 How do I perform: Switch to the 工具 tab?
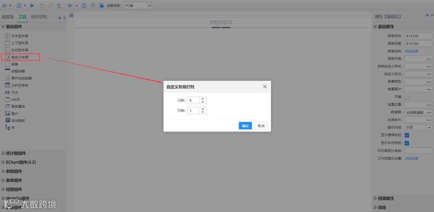[23, 17]
